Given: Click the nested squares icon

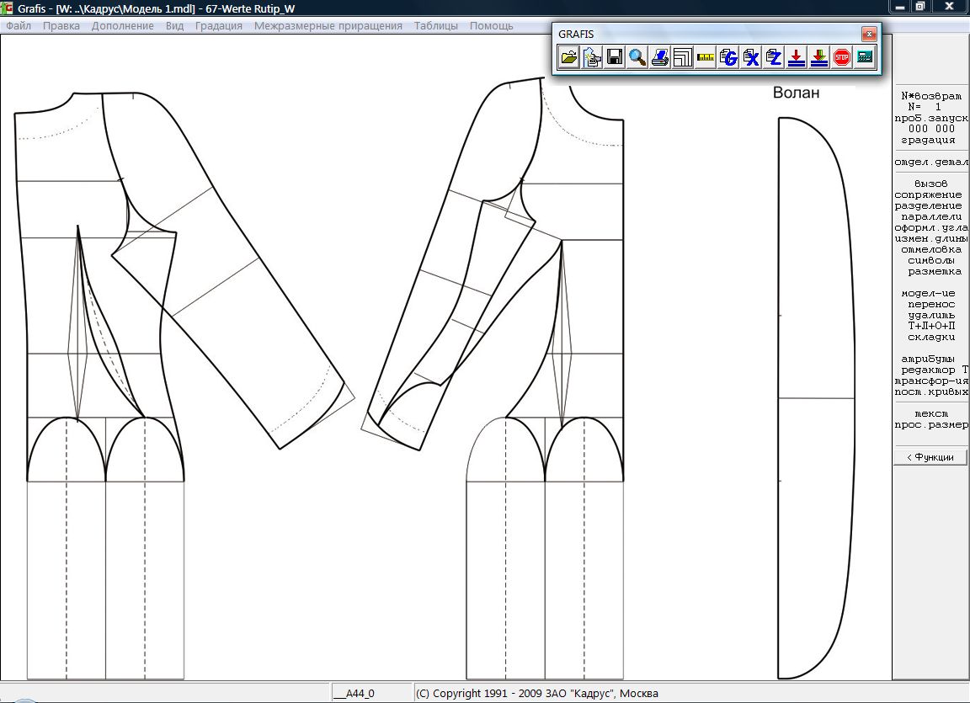Looking at the screenshot, I should [683, 57].
